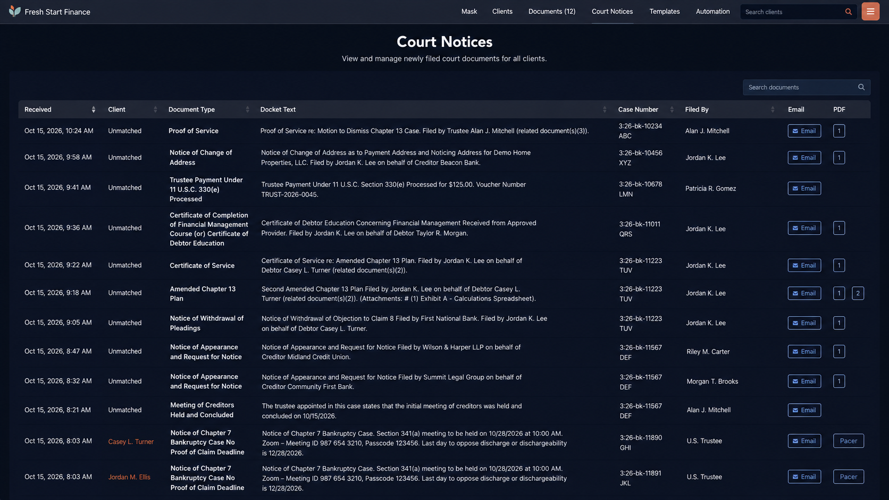
Task: Open PDF 1 for Riley M. Carter notice
Action: pyautogui.click(x=839, y=352)
